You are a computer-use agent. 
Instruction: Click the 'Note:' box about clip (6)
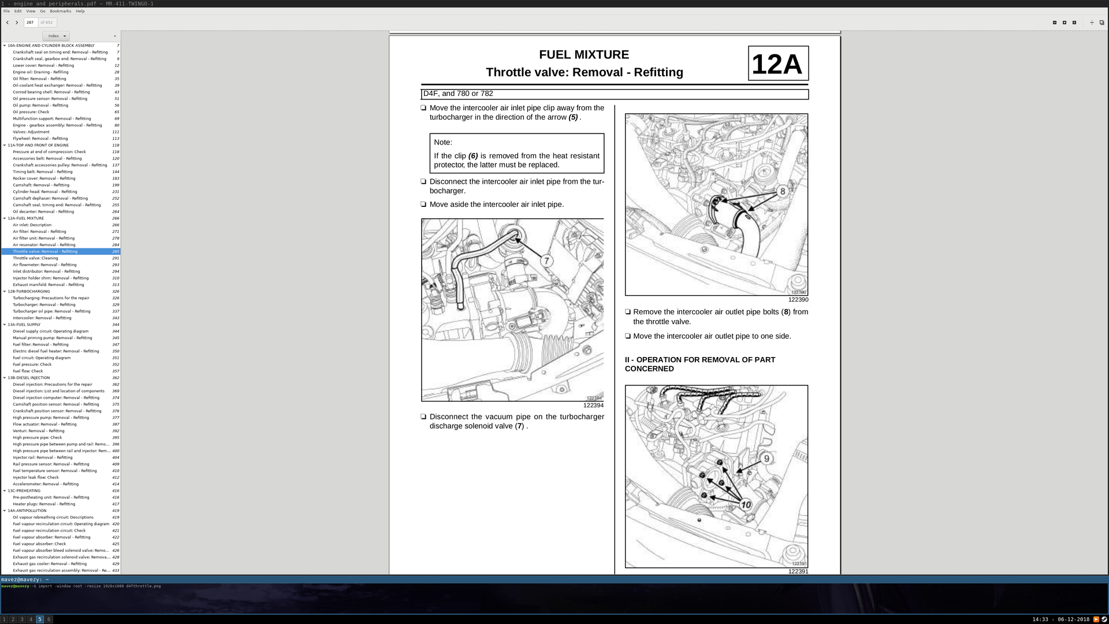pos(516,153)
